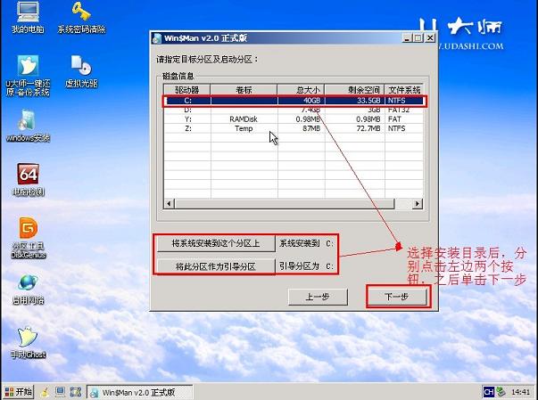The width and height of the screenshot is (538, 400).
Task: Select the 虚拟光驱 desktop icon
Action: [x=81, y=71]
